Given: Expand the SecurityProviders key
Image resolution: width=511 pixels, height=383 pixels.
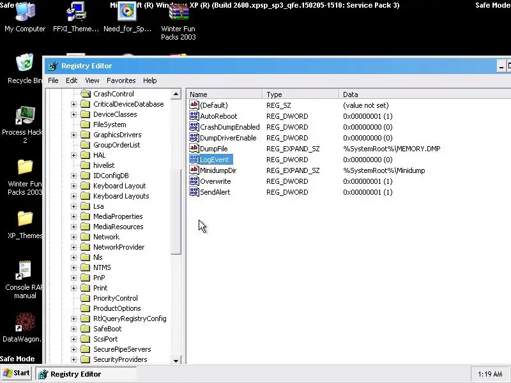Looking at the screenshot, I should pos(73,359).
